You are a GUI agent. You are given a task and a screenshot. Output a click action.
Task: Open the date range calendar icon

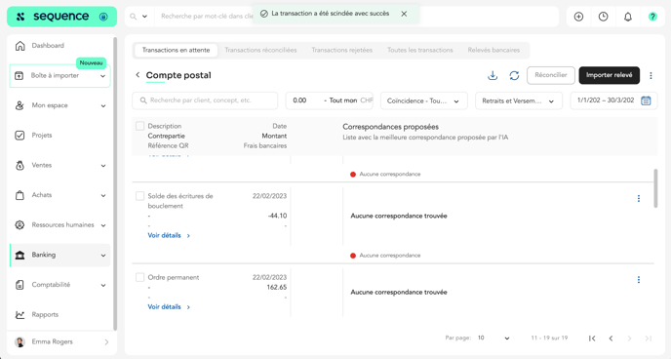(x=646, y=100)
